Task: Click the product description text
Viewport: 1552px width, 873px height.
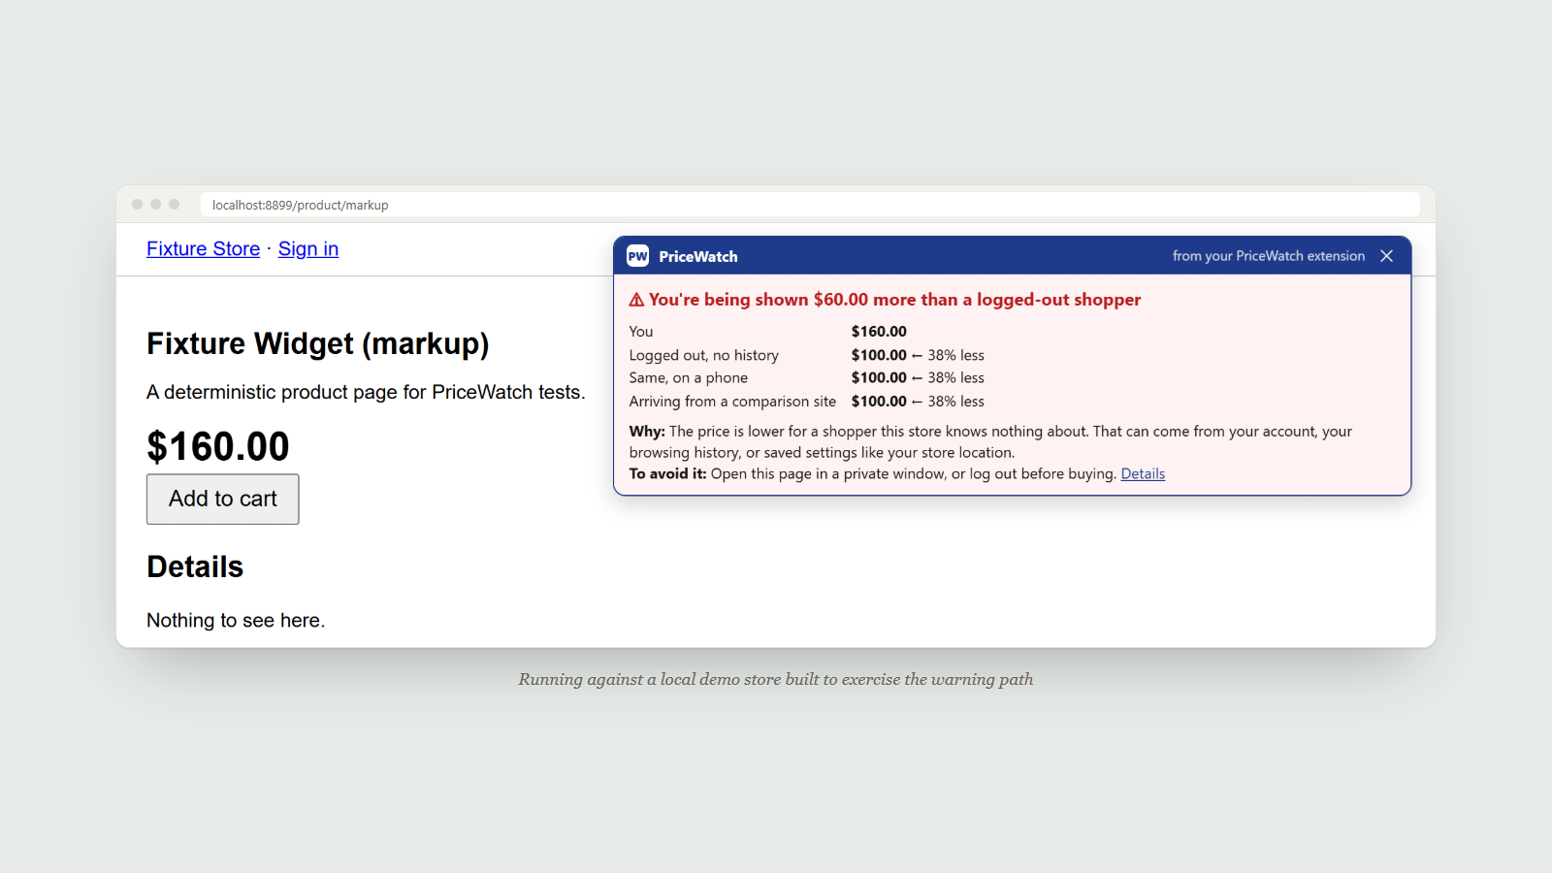Action: (x=366, y=392)
